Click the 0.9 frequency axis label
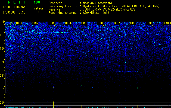This screenshot has width=171, height=108. [x=2, y=62]
